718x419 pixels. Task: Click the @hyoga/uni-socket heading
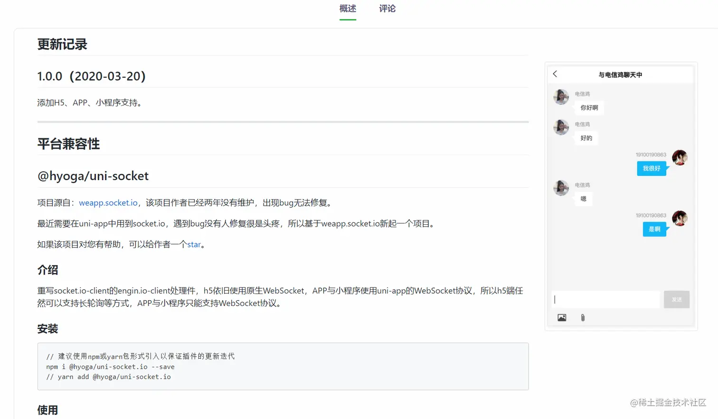pyautogui.click(x=93, y=176)
